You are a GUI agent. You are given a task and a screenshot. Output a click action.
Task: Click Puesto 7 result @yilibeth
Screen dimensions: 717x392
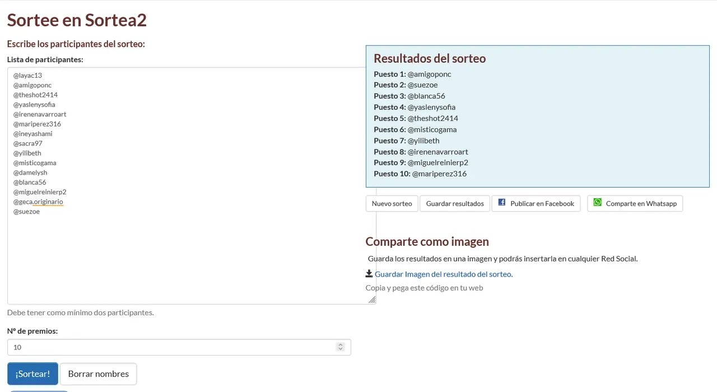tap(423, 141)
